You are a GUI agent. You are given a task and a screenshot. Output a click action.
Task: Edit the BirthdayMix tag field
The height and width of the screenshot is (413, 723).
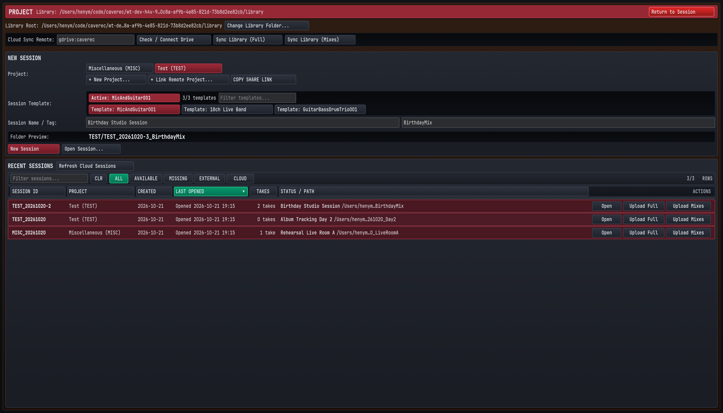pyautogui.click(x=558, y=123)
